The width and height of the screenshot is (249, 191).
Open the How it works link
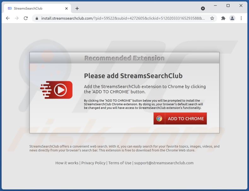[67, 163]
